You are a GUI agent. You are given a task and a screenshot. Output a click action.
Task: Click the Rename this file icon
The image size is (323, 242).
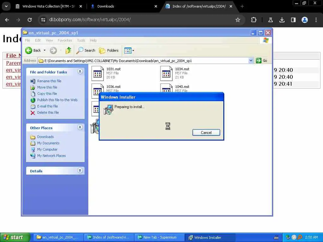(x=32, y=81)
